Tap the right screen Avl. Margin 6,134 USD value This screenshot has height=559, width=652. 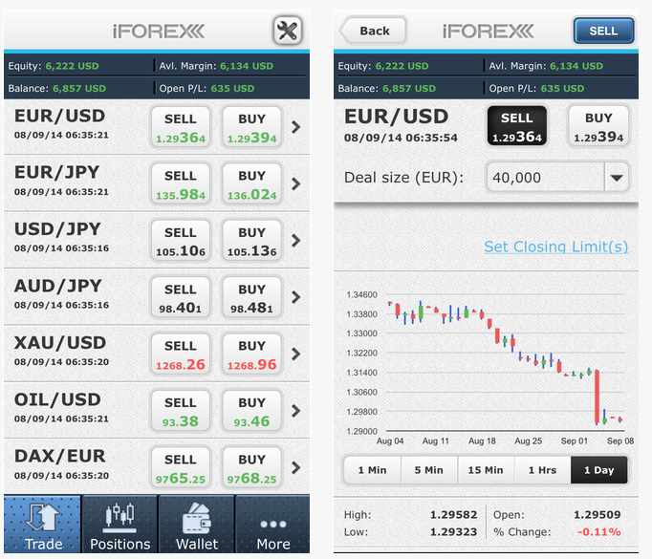(576, 66)
